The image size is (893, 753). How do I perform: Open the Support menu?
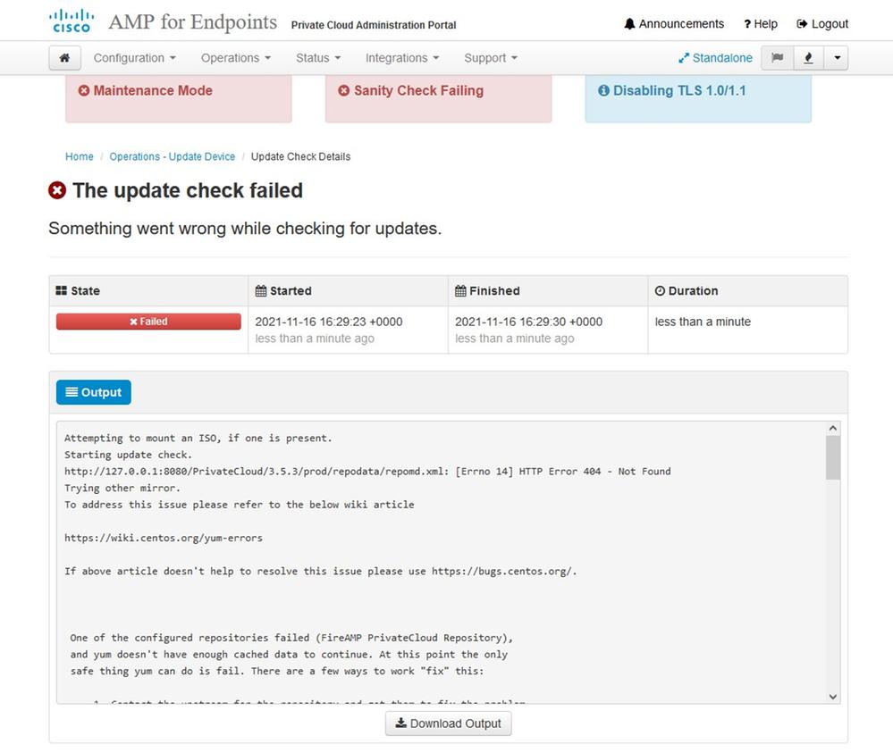(491, 58)
